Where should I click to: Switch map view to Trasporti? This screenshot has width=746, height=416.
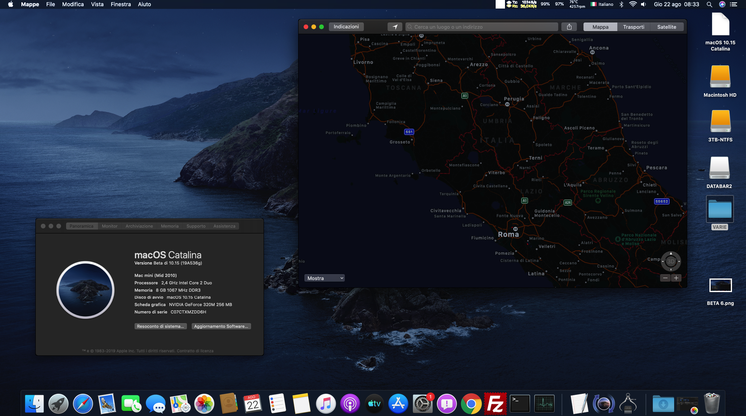point(634,27)
